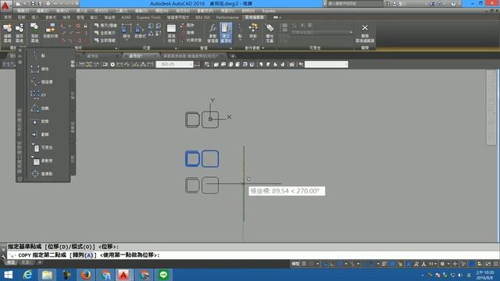Click Hide All constraints in the ribbon

click(105, 41)
